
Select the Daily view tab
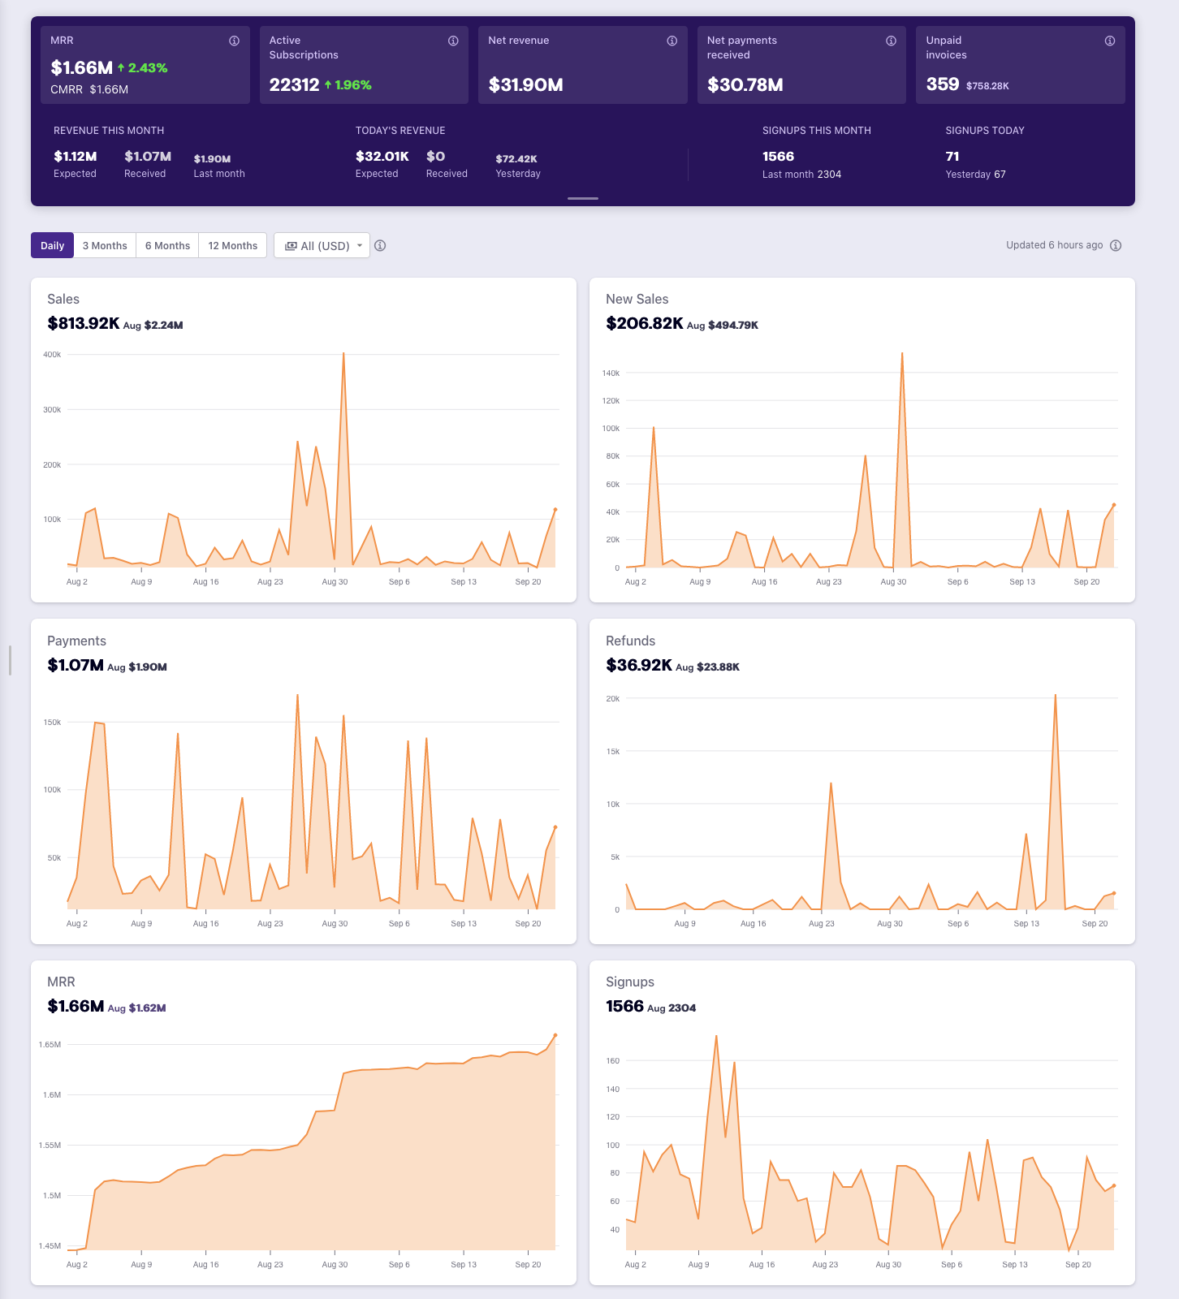pos(52,245)
